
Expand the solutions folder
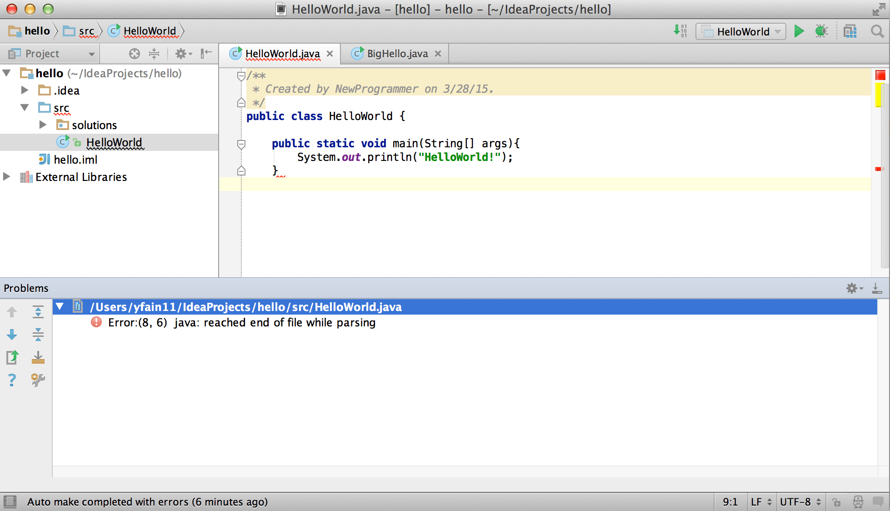(x=43, y=125)
